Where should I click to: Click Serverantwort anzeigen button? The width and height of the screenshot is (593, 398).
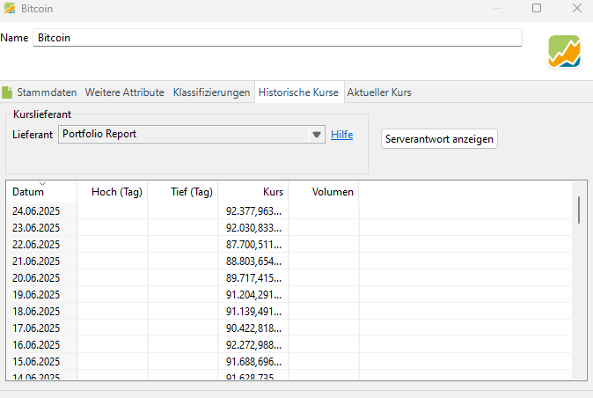(x=439, y=139)
